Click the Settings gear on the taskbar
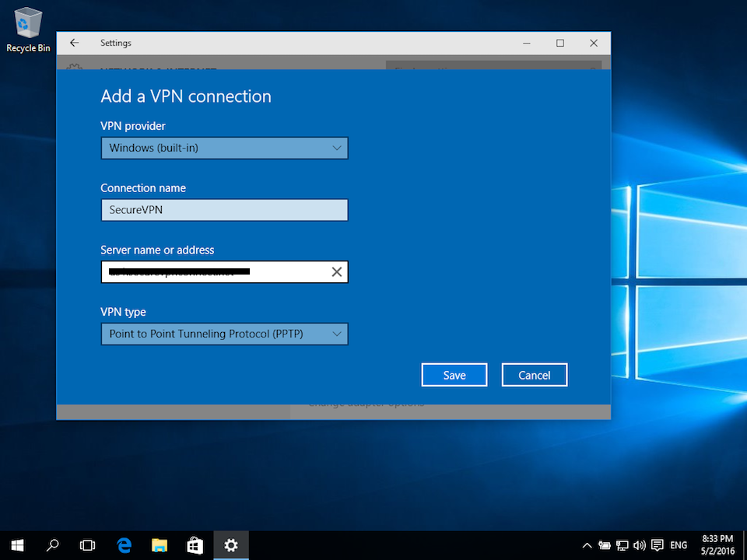 tap(230, 545)
